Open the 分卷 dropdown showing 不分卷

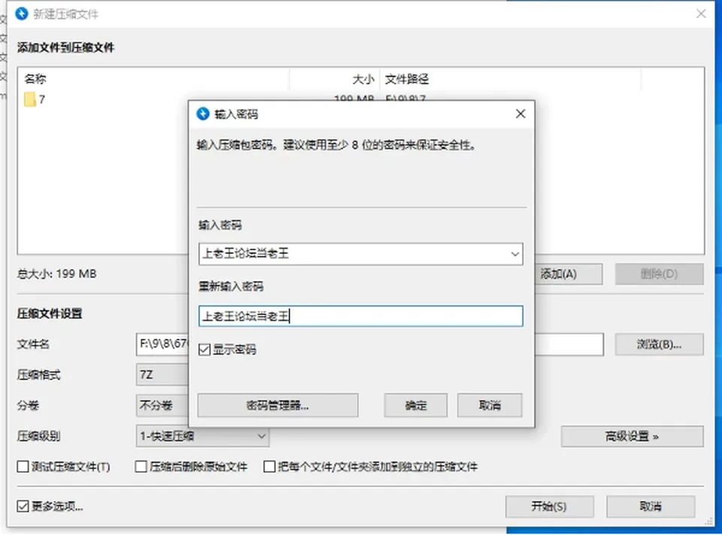click(x=162, y=405)
